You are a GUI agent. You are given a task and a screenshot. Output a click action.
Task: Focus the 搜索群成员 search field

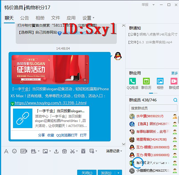pyautogui.click(x=153, y=108)
